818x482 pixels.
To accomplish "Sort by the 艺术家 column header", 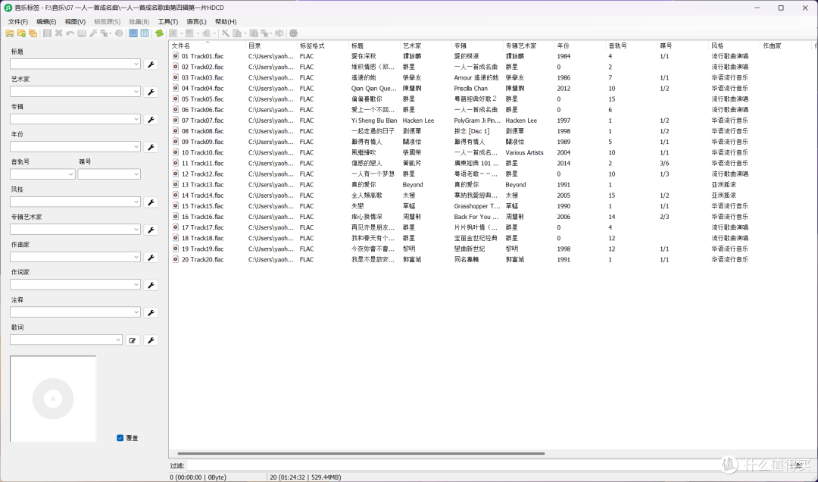I will 413,45.
